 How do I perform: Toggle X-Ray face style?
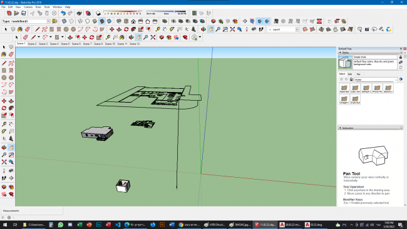[64, 21]
